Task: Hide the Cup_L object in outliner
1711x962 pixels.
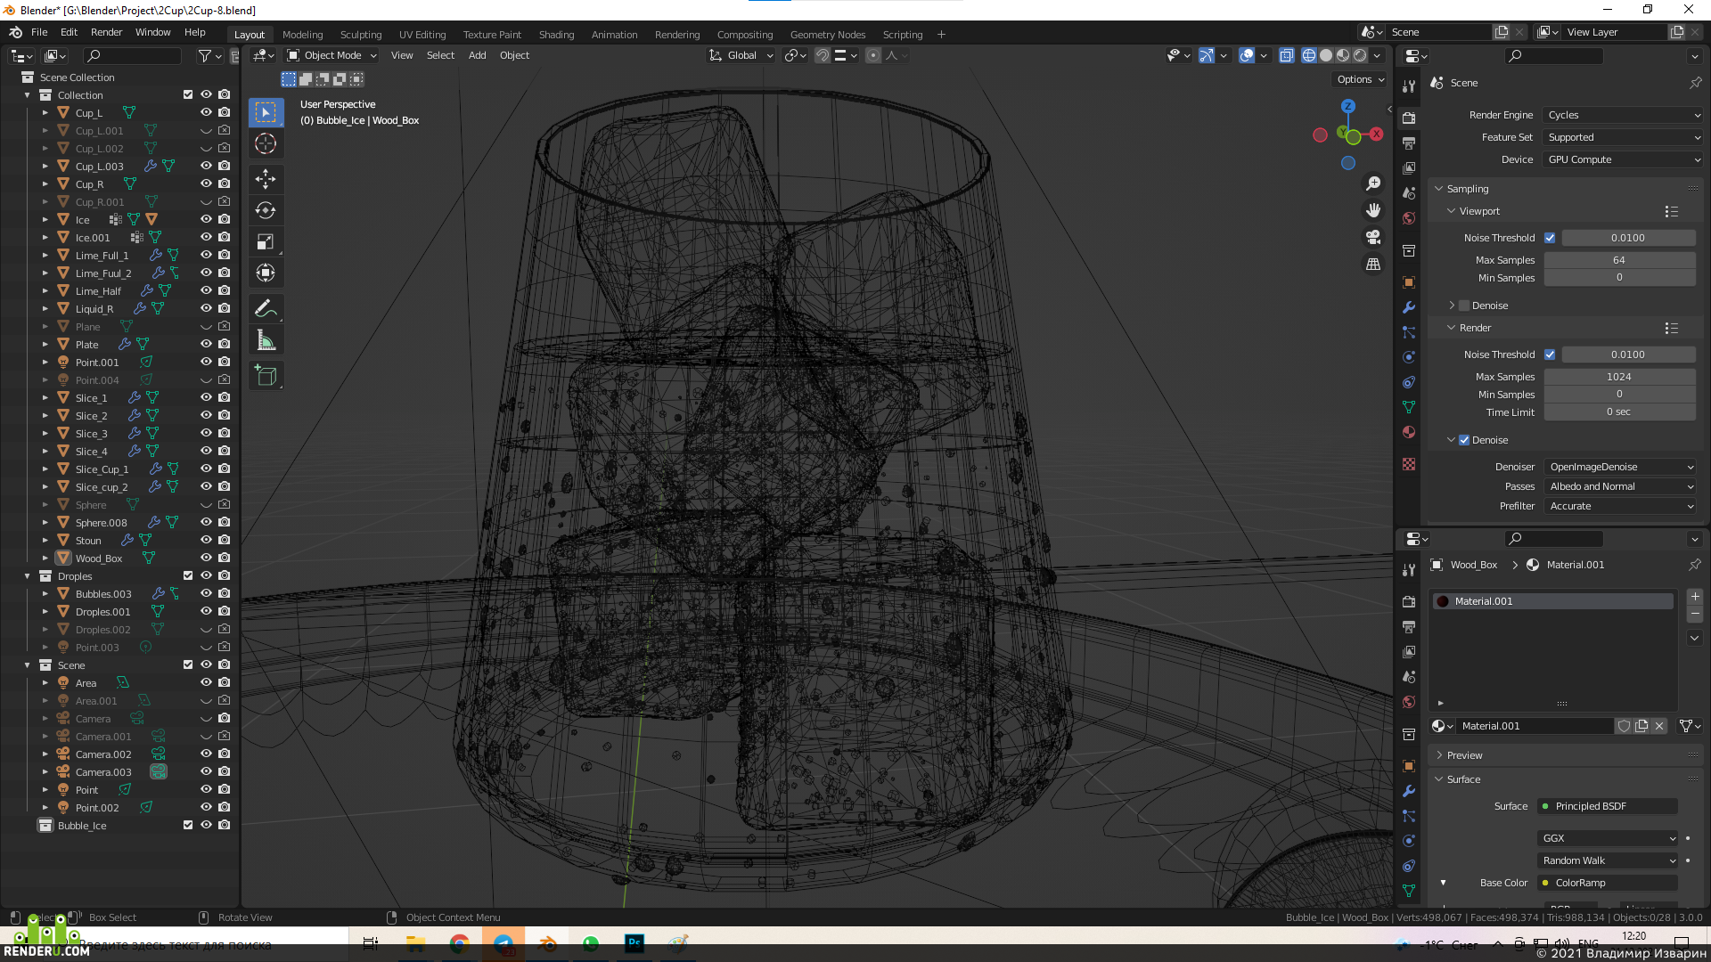Action: [x=206, y=112]
